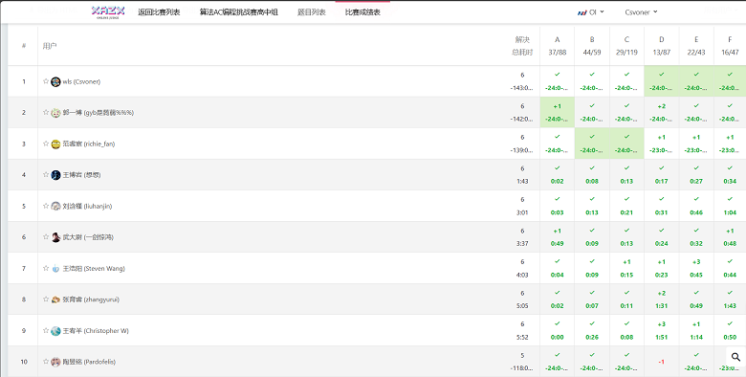Click Steven Wang's avatar
Viewport: 746px width, 377px height.
55,269
